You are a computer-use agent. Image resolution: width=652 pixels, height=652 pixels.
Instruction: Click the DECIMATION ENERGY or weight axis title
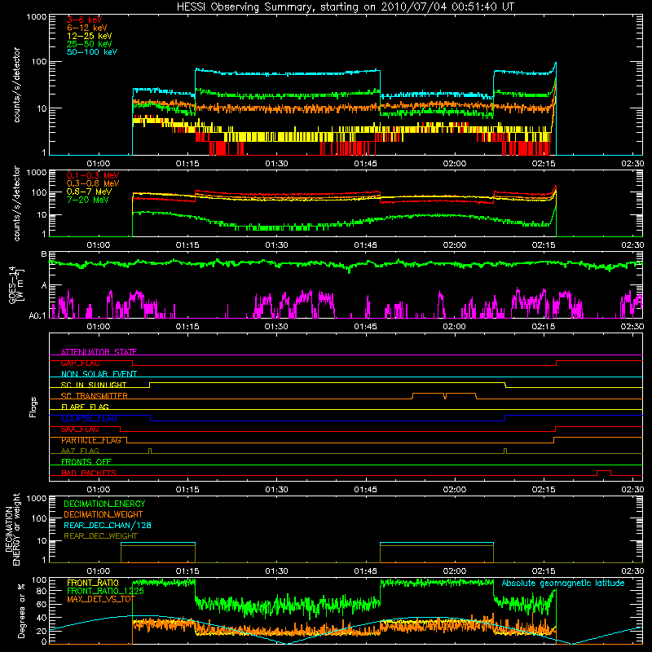coord(12,529)
